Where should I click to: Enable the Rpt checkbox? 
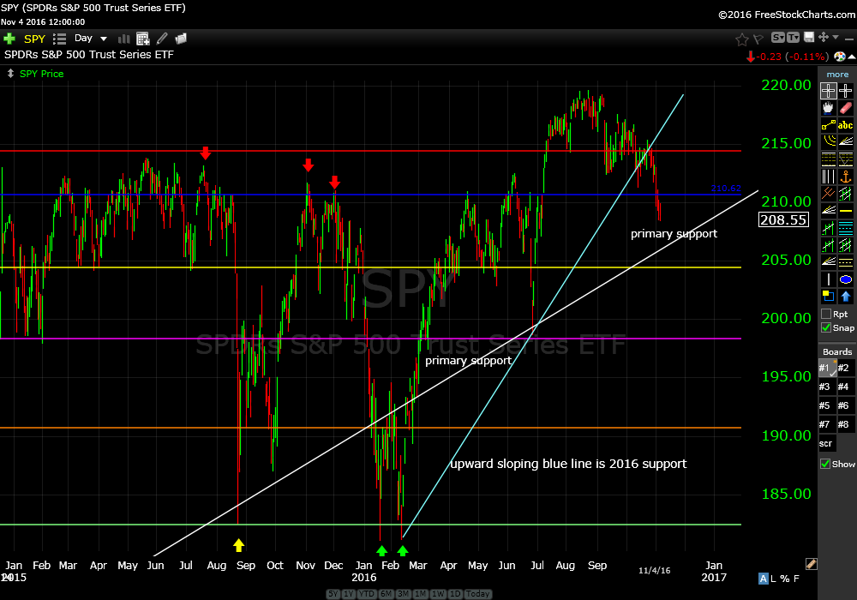[x=826, y=314]
